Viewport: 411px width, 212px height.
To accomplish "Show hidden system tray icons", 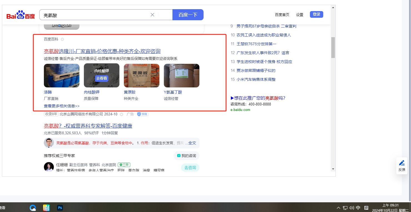I will pos(339,208).
